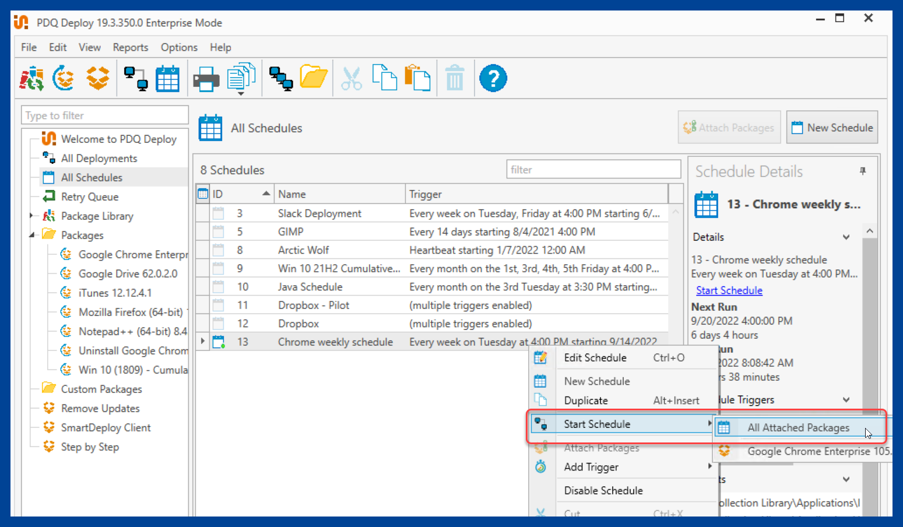Open the Reports menu

pos(131,47)
